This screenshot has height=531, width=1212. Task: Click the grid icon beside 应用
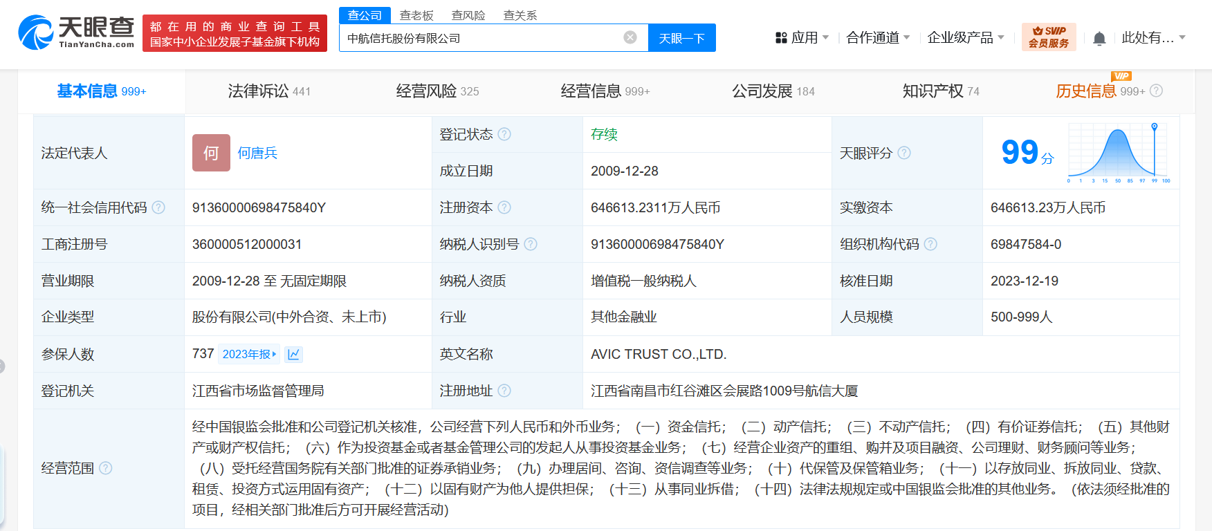point(782,38)
